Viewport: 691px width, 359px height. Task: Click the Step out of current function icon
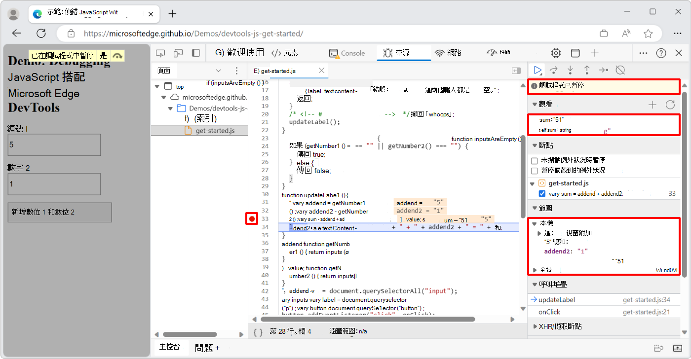[x=587, y=70]
